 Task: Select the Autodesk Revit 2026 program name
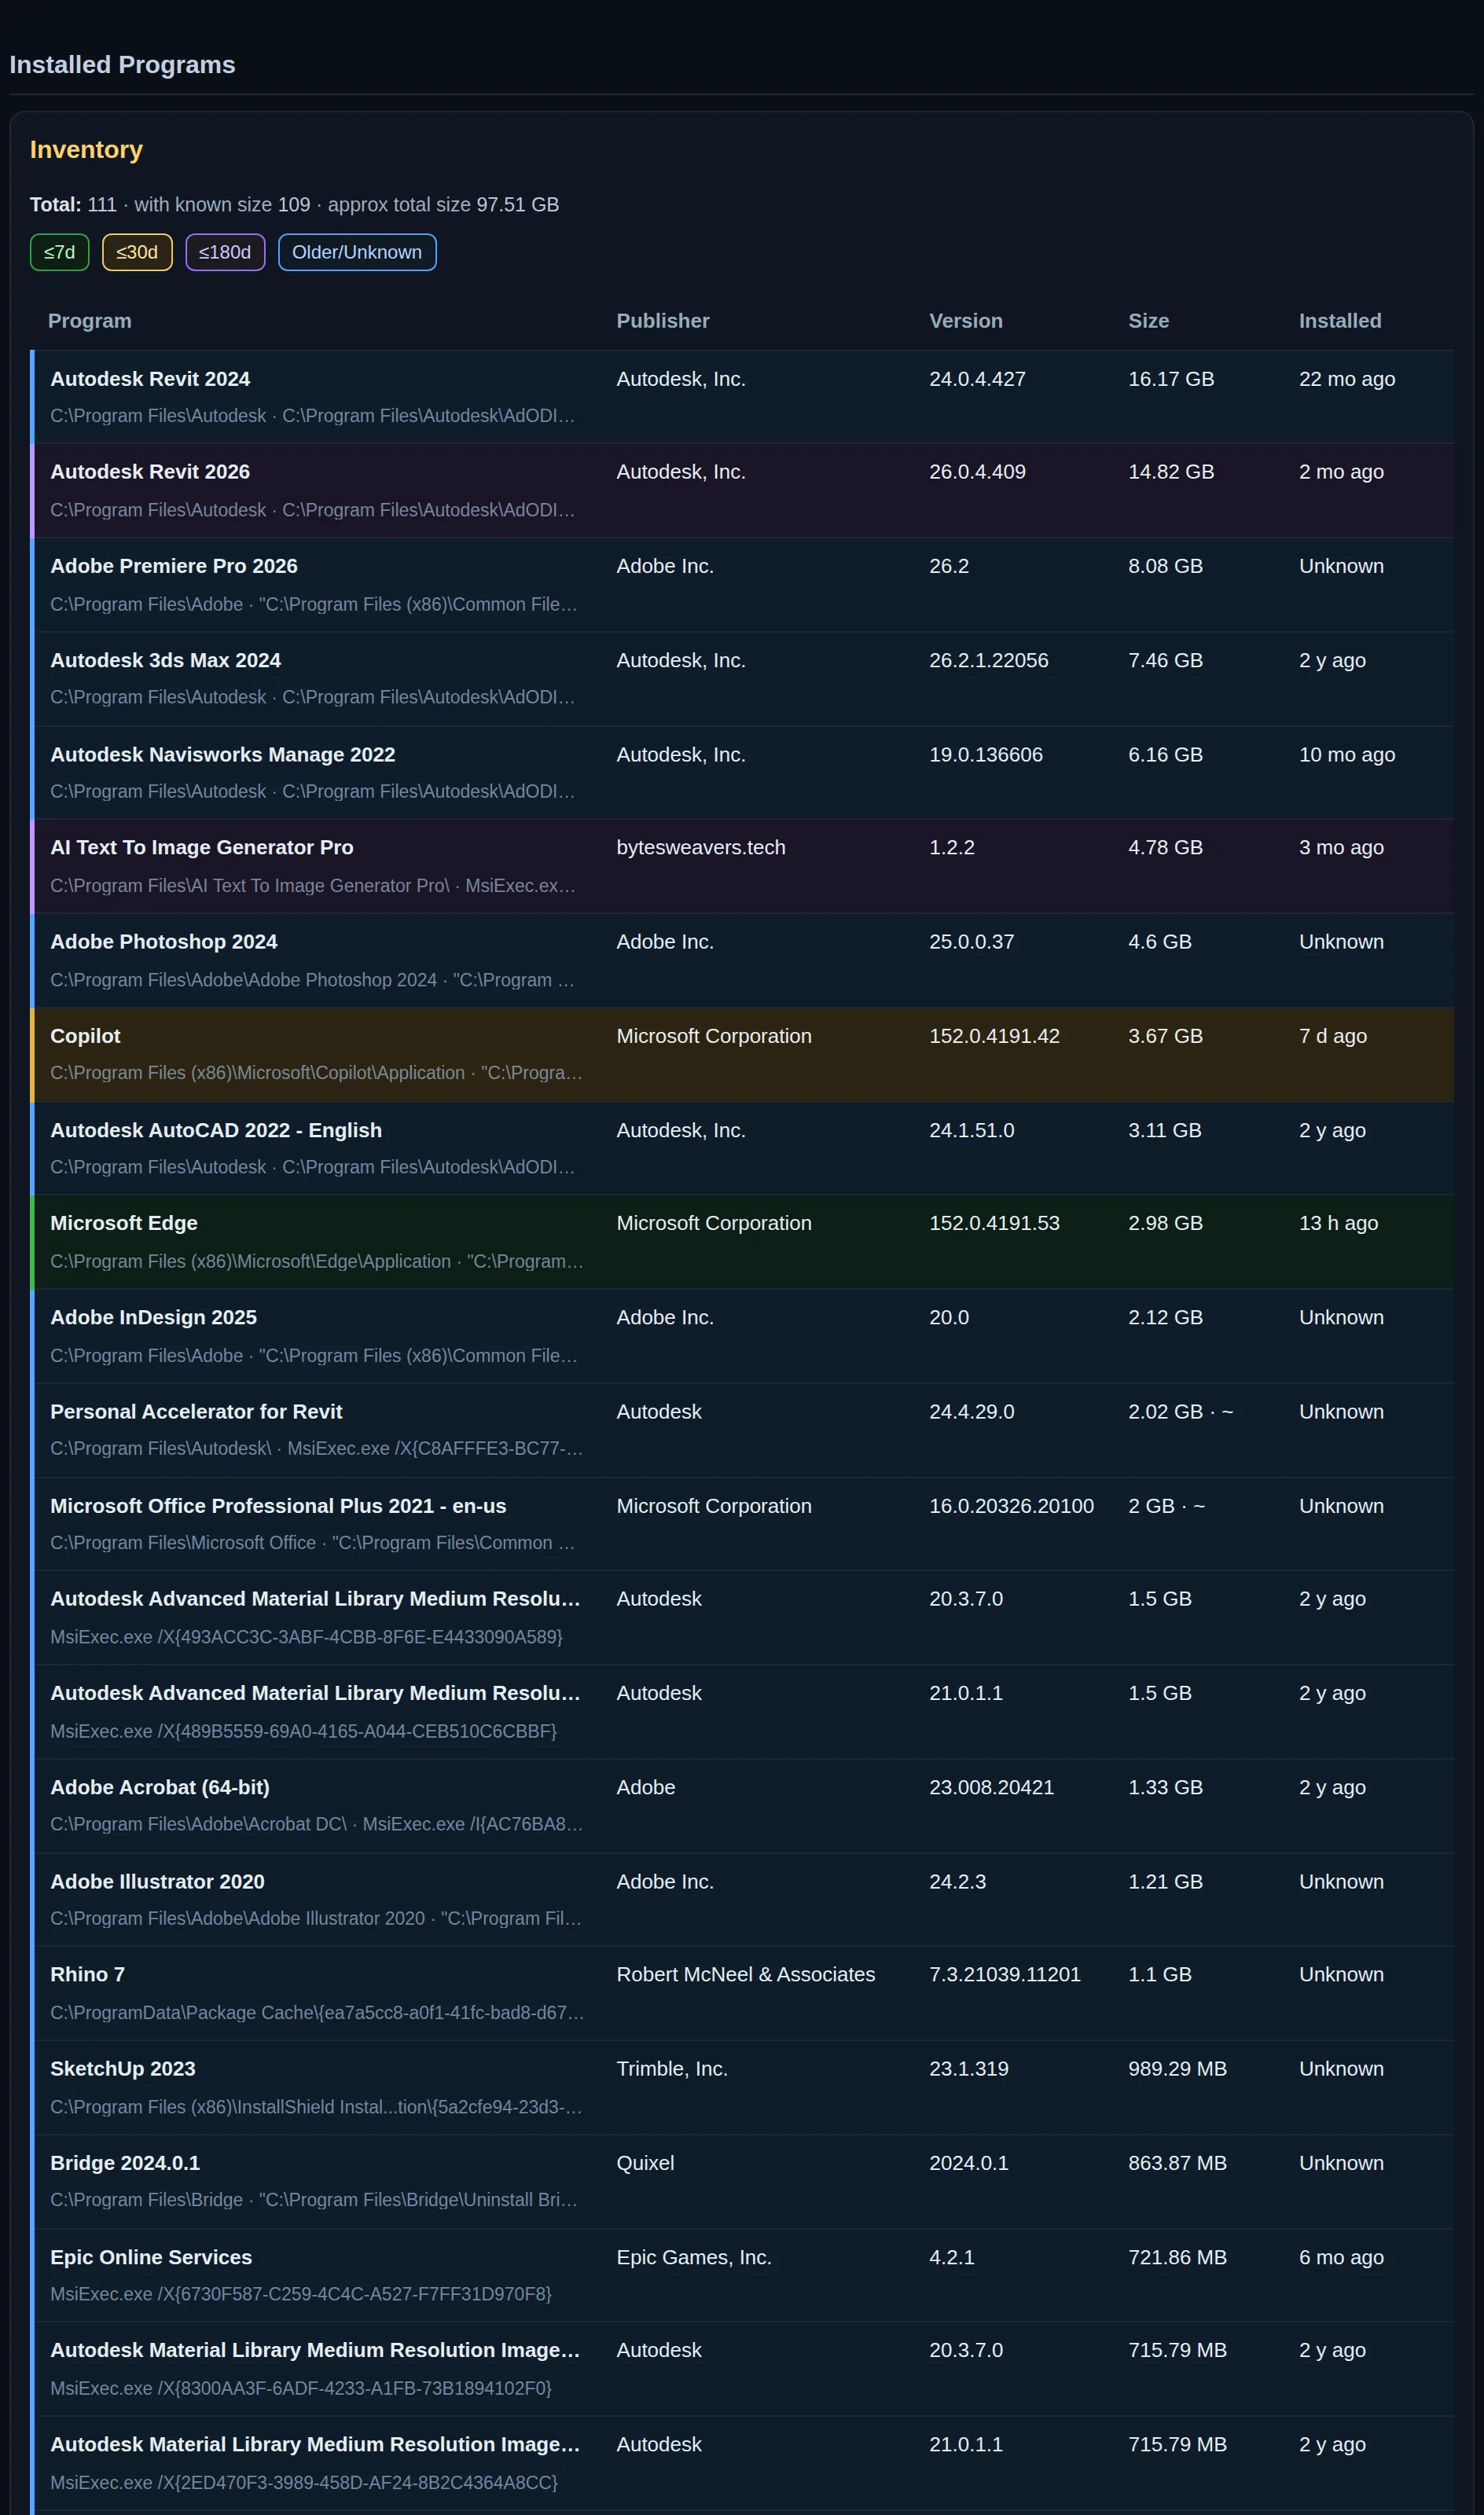(x=150, y=472)
